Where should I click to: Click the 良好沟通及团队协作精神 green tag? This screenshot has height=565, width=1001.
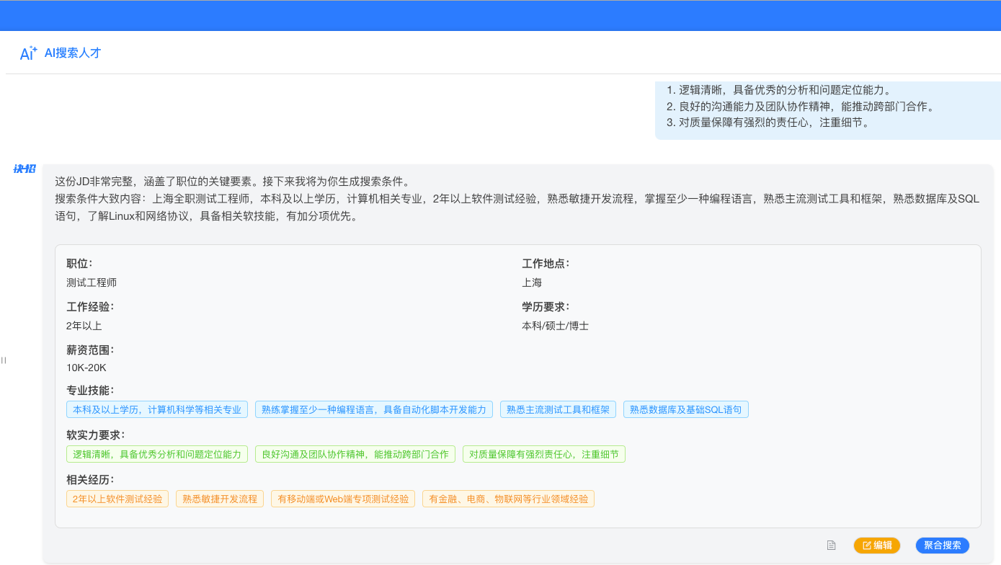(x=355, y=453)
